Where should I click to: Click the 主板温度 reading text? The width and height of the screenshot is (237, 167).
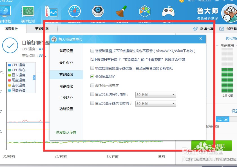point(34,55)
